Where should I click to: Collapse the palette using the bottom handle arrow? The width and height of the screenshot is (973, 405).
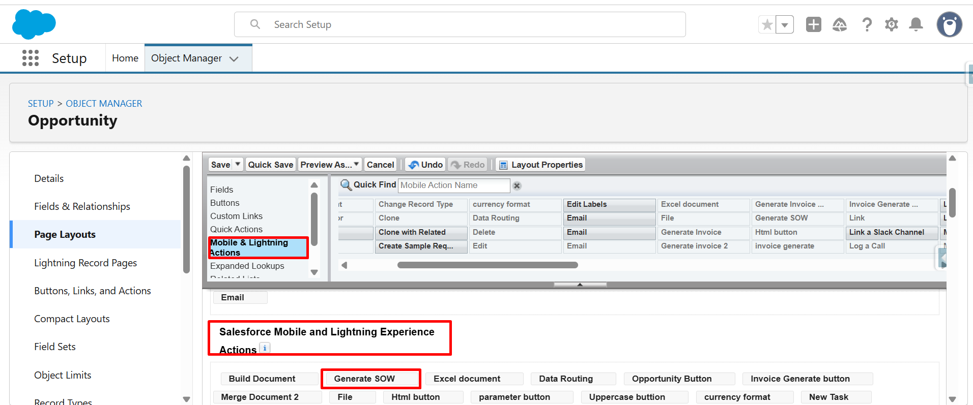tap(580, 285)
